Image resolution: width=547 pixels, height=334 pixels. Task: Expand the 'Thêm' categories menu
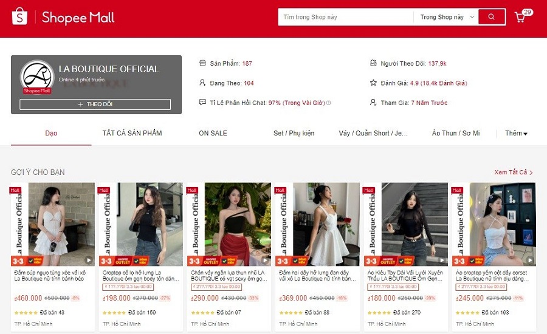coord(516,133)
